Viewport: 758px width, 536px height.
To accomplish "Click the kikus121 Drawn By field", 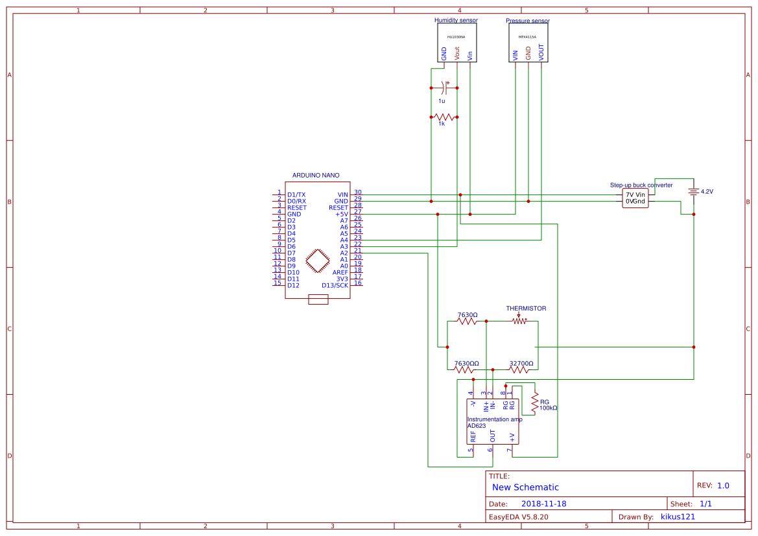I will (677, 516).
